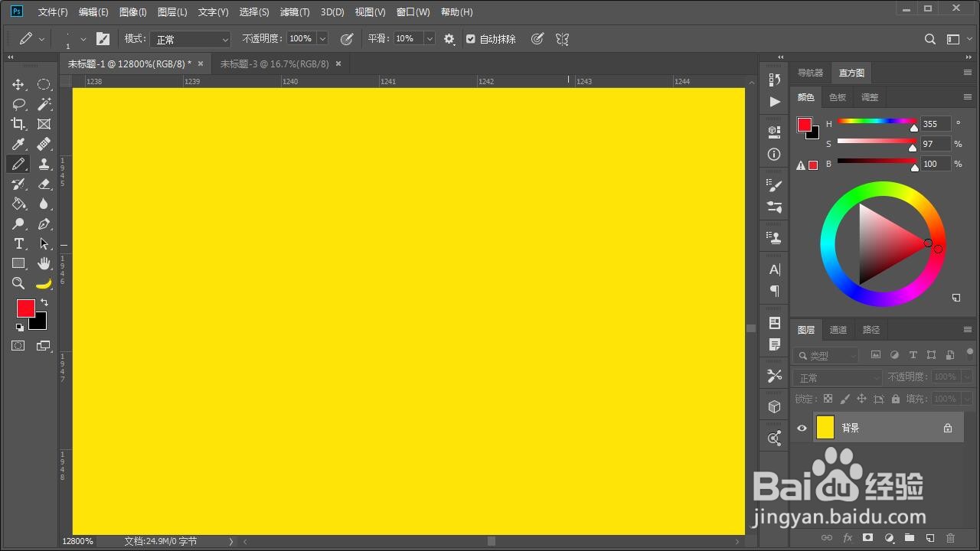
Task: Open the 模式 blending mode dropdown
Action: pos(190,39)
